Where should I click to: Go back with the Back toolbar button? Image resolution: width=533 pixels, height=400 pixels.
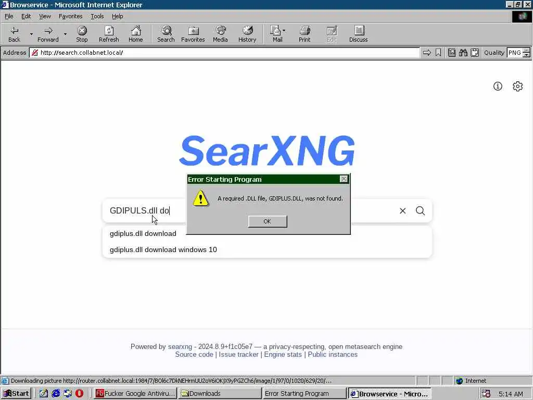tap(14, 34)
